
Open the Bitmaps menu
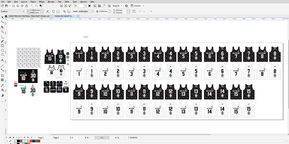pos(51,2)
